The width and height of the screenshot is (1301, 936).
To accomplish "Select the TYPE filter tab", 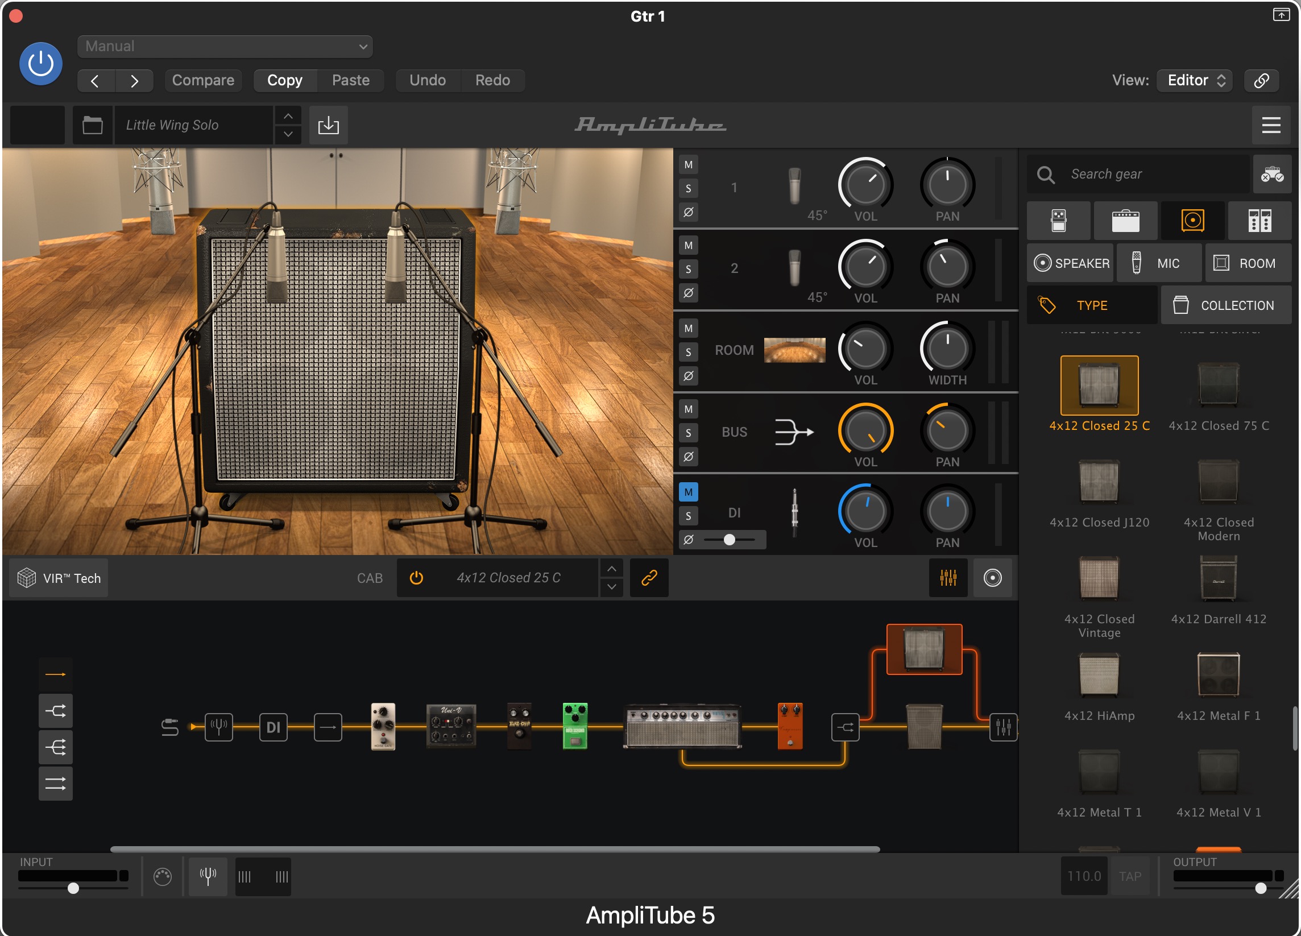I will coord(1092,305).
